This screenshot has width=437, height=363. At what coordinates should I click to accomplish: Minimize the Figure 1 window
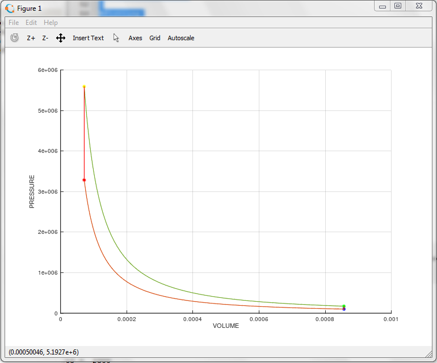[x=383, y=6]
